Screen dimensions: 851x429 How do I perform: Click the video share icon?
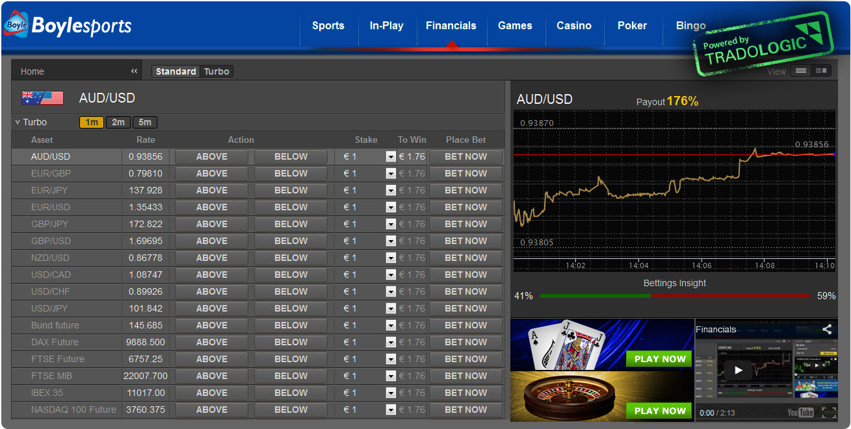[827, 329]
